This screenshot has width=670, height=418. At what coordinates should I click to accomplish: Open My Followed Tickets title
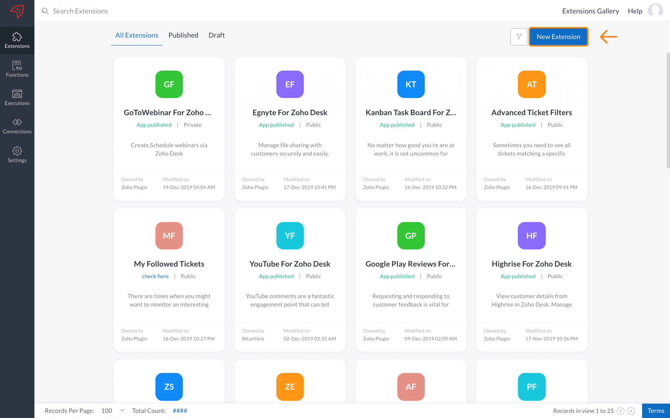169,264
